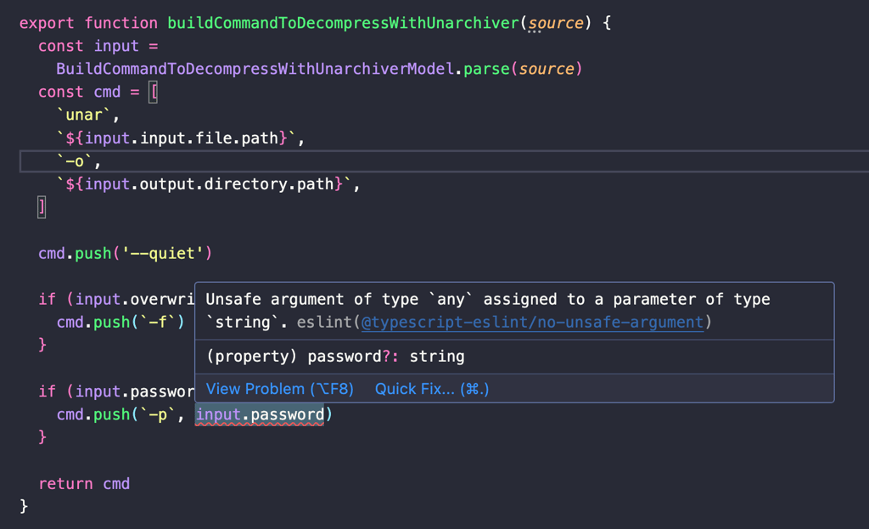869x529 pixels.
Task: Click the function's final closing brace
Action: pyautogui.click(x=23, y=506)
